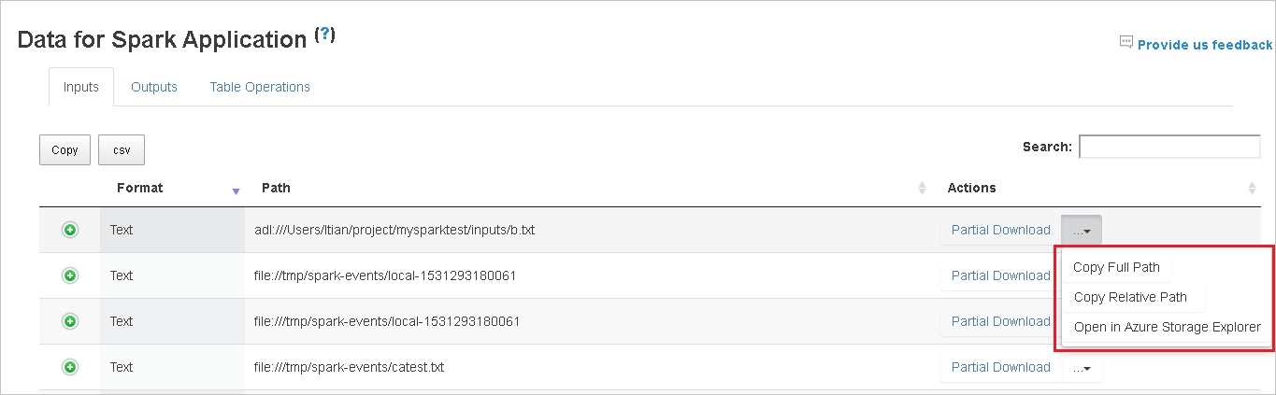This screenshot has height=395, width=1276.
Task: Click Partial Download for b.txt
Action: coord(1000,230)
